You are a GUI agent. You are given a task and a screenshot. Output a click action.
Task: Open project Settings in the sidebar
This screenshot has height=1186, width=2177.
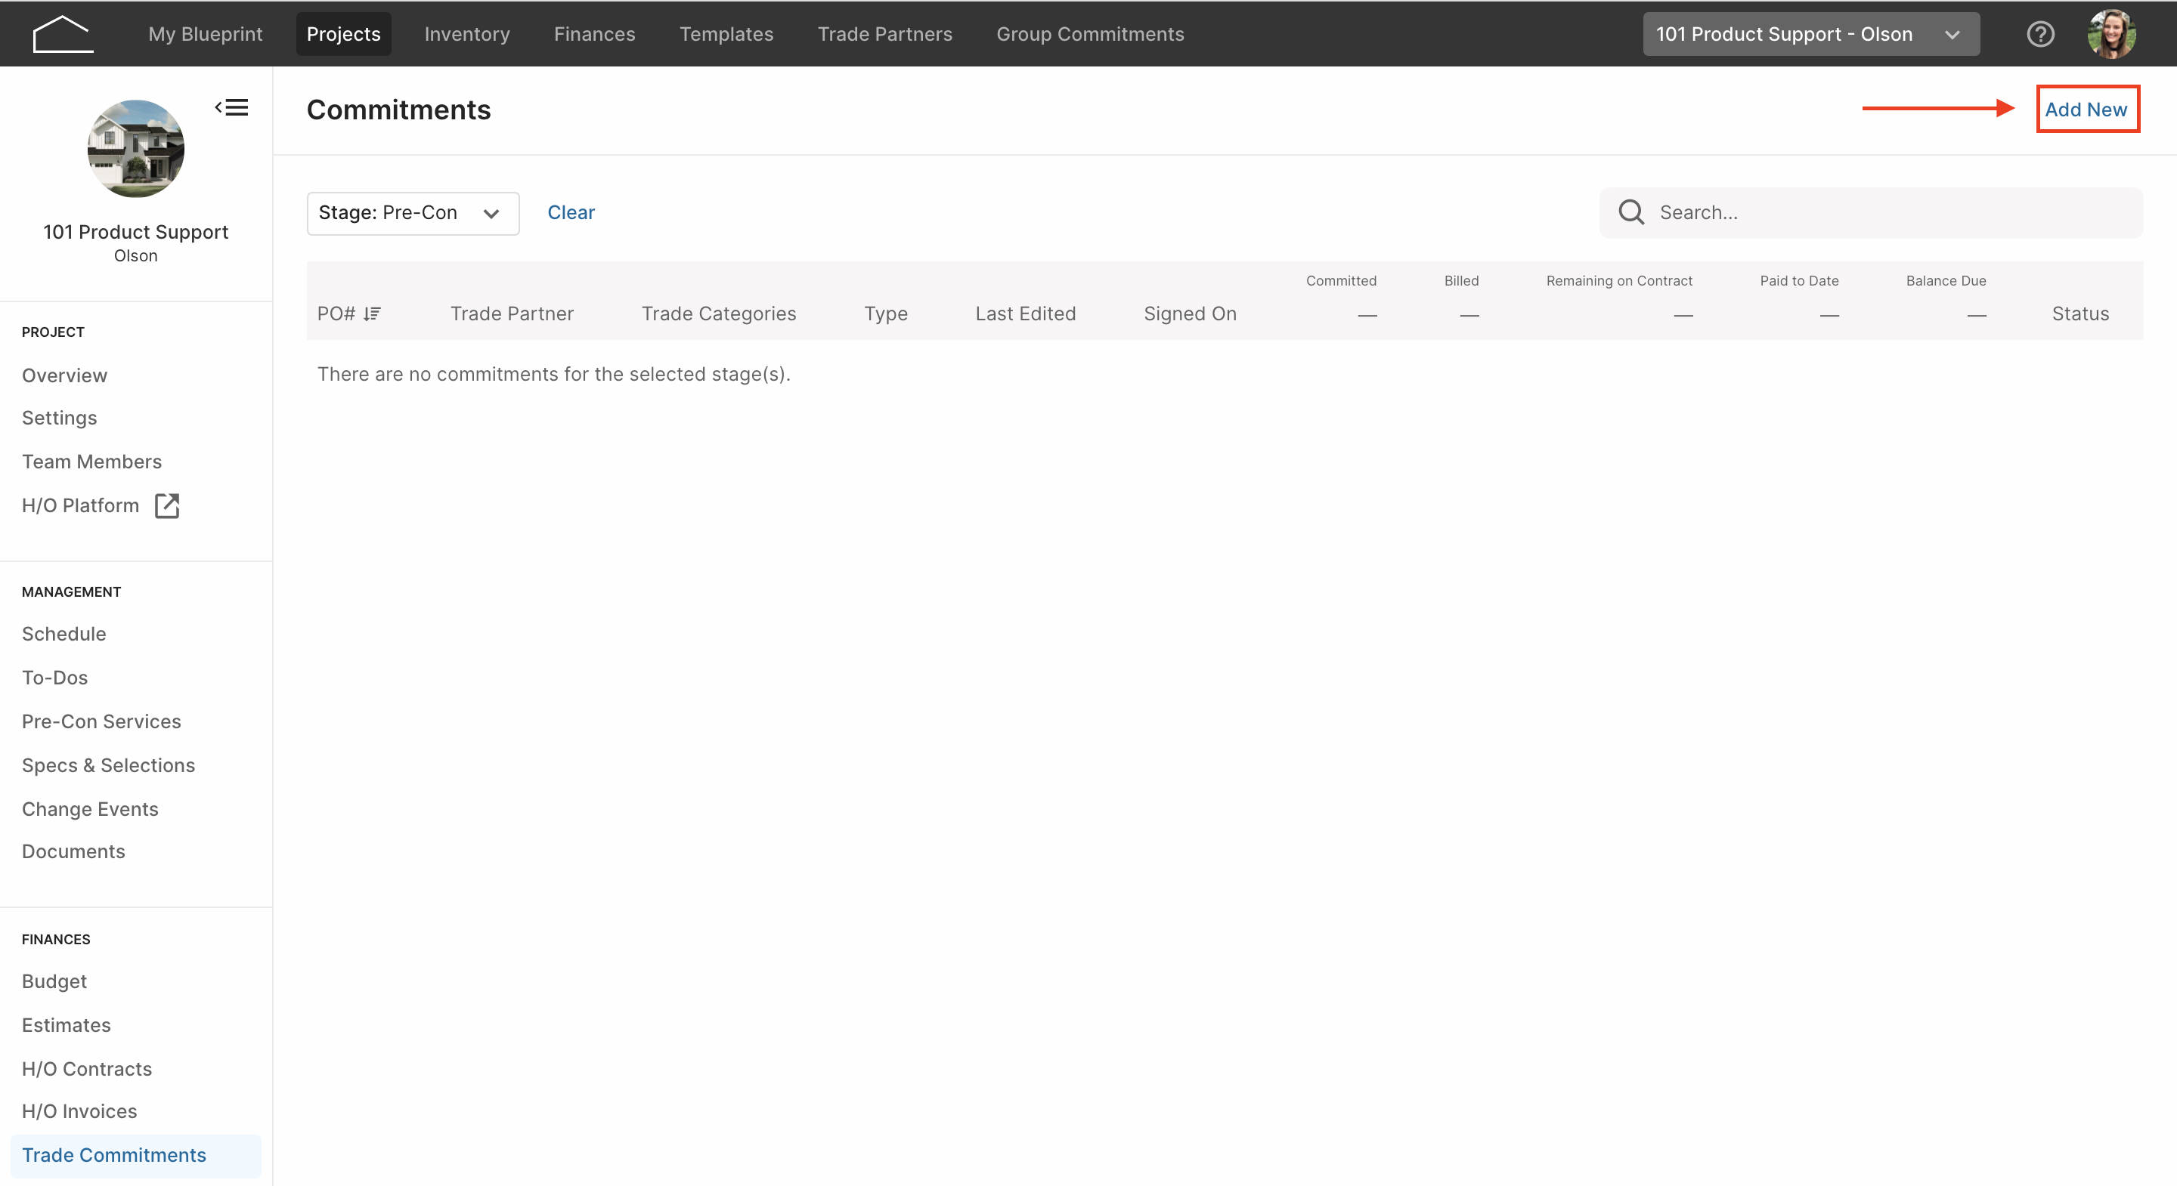coord(59,418)
